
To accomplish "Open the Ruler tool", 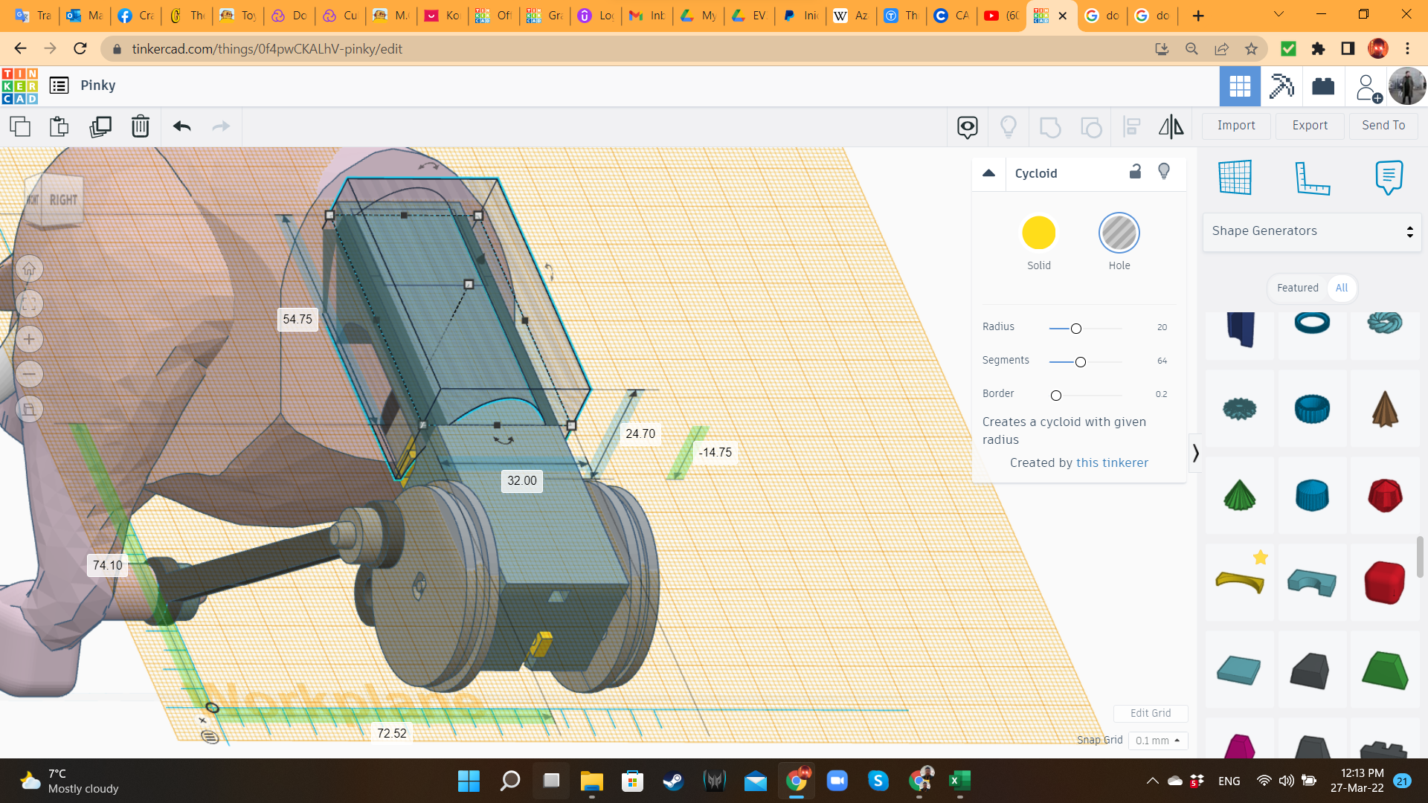I will [x=1311, y=178].
